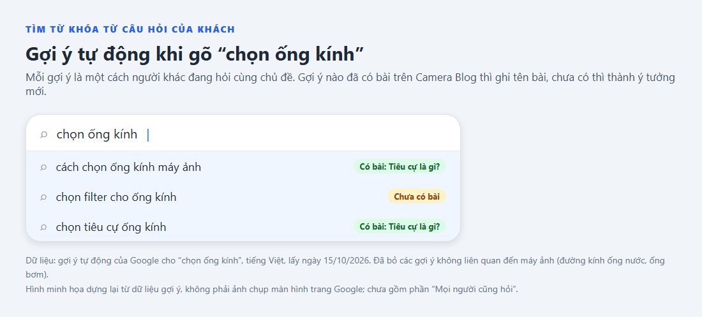Click heading "Gợi ý tự động khi gõ “chọn ống kính”"
Screen dimensions: 702x317
pos(194,54)
